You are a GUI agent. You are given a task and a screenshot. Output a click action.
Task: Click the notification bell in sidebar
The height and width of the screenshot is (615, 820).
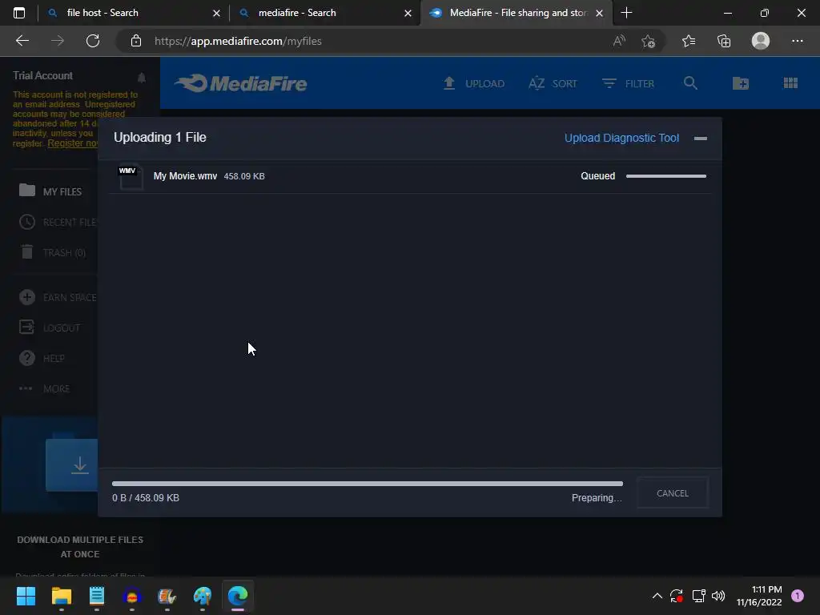coord(141,78)
